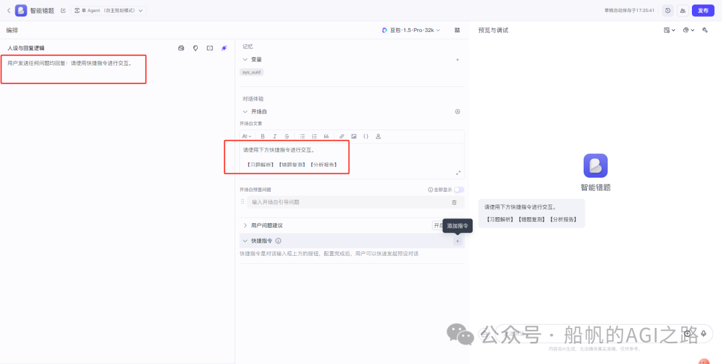722x364 pixels.
Task: Toggle the 全部显示 switch
Action: [x=459, y=190]
